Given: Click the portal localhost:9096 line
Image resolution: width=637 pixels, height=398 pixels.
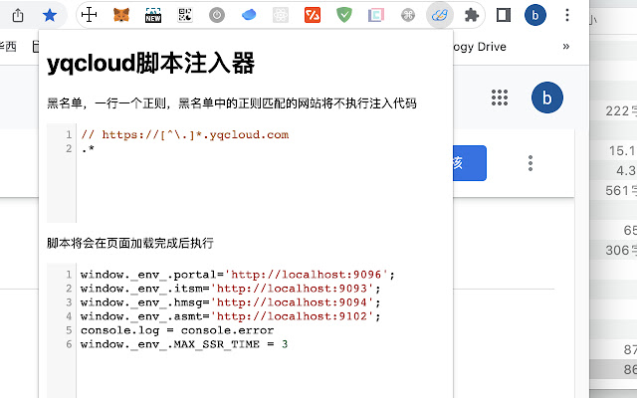Looking at the screenshot, I should tap(237, 275).
